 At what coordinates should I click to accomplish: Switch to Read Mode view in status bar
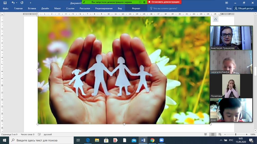point(206,135)
